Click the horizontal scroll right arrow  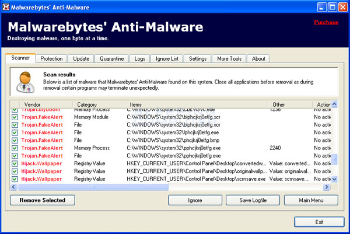coord(327,187)
